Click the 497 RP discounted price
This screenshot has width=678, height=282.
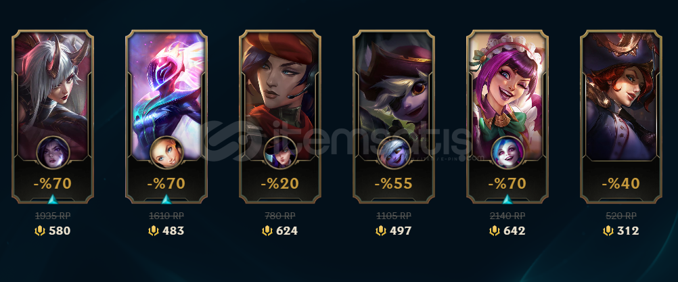click(x=401, y=231)
